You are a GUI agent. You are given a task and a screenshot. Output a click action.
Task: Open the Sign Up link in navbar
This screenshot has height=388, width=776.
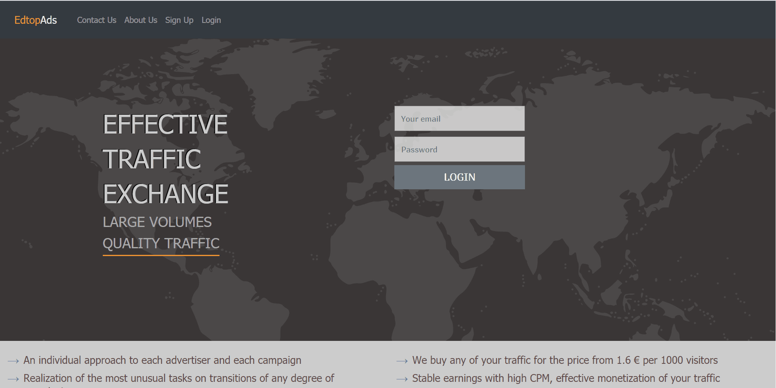click(x=179, y=20)
